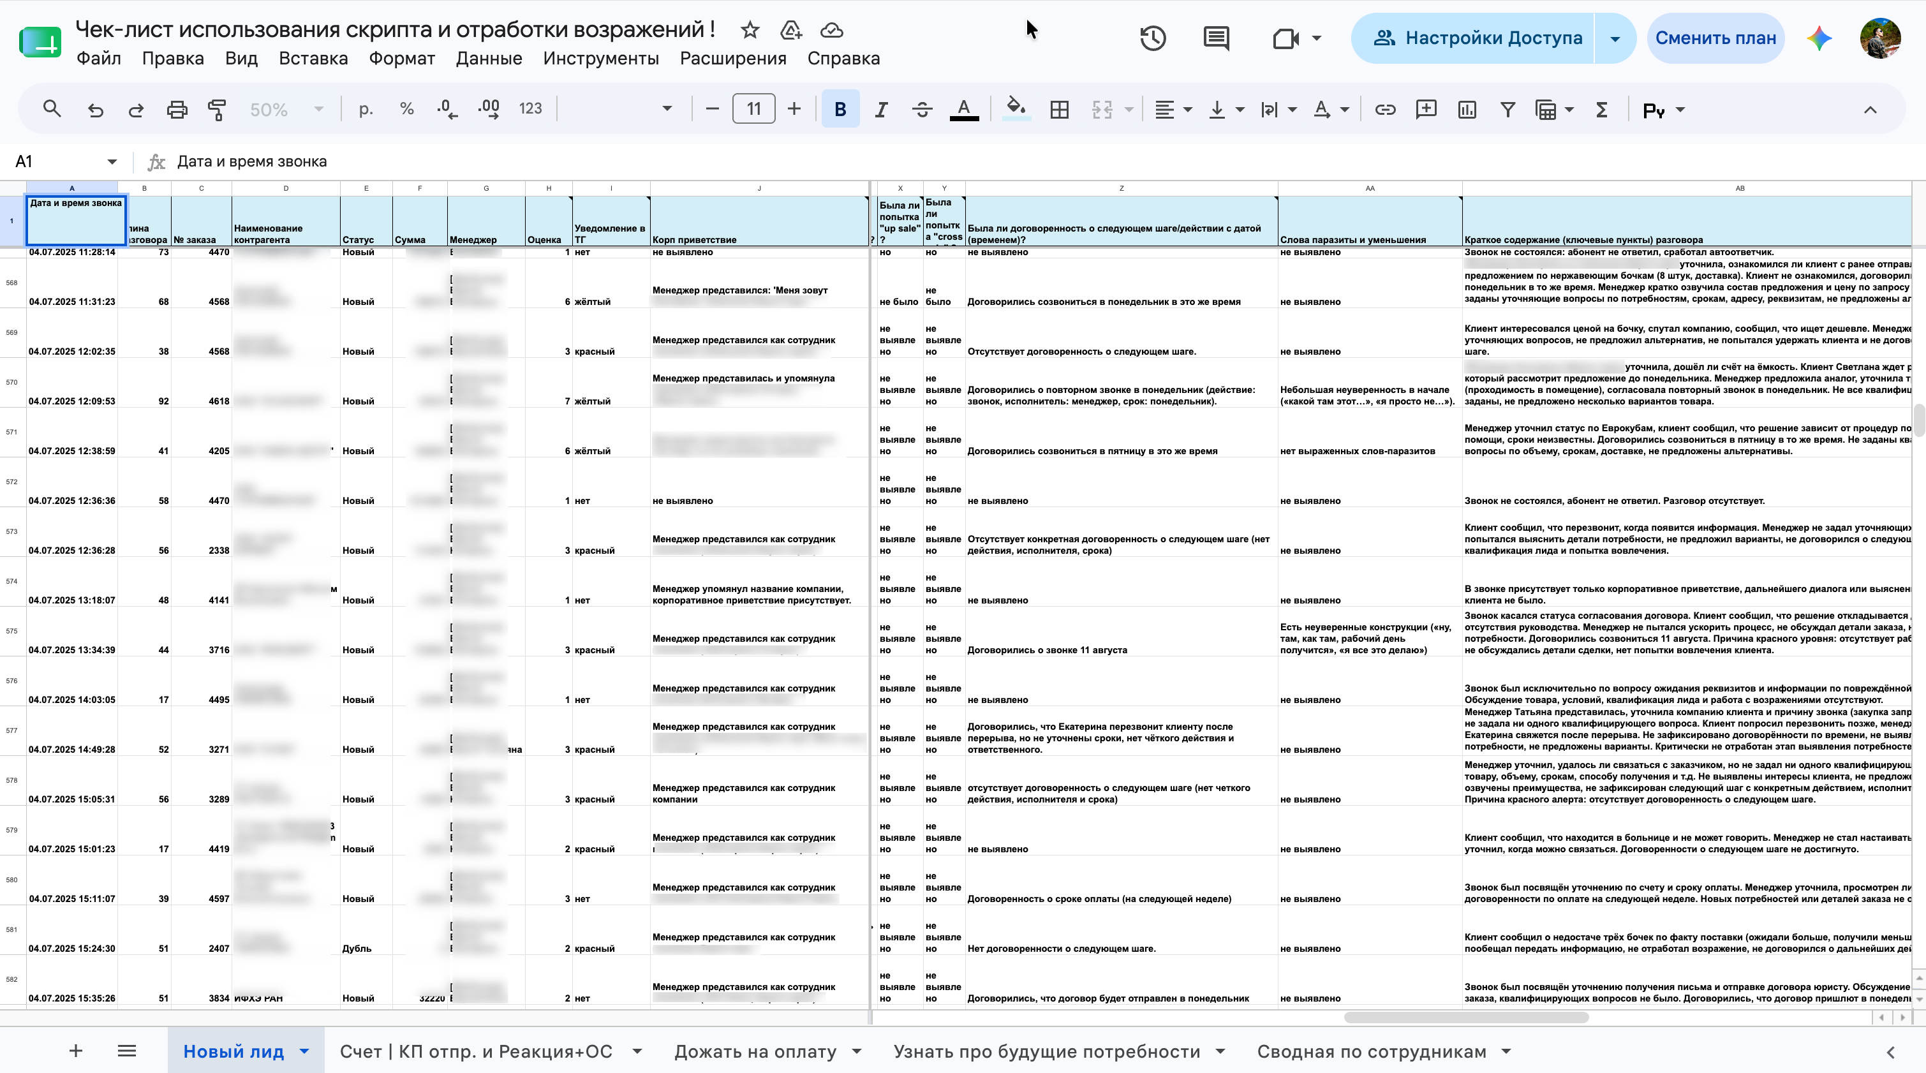Viewport: 1926px width, 1073px height.
Task: Toggle strikethrough formatting button
Action: point(922,109)
